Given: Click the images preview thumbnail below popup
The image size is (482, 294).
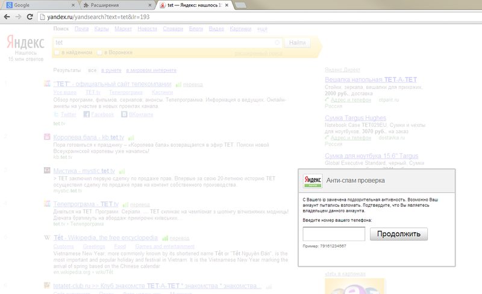Looking at the screenshot, I should pyautogui.click(x=354, y=286).
